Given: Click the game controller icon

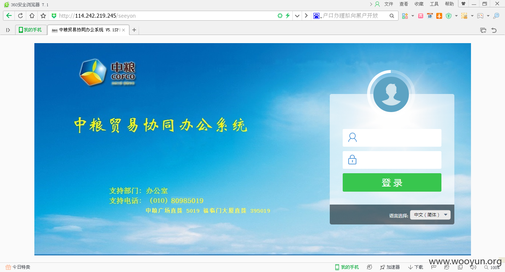Looking at the screenshot, I should click(480, 16).
